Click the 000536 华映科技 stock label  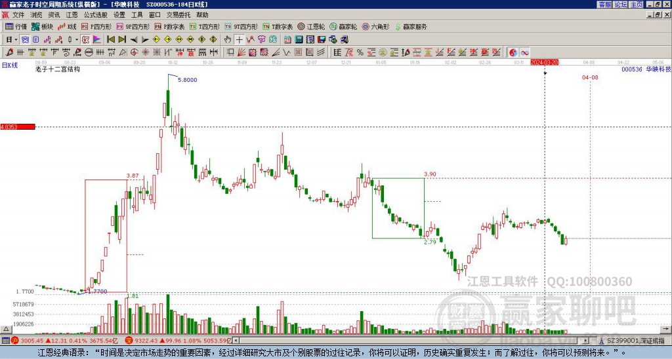click(646, 69)
